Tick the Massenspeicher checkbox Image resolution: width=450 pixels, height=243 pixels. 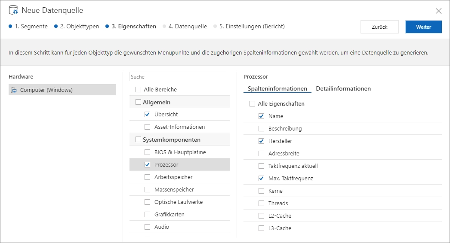[147, 189]
